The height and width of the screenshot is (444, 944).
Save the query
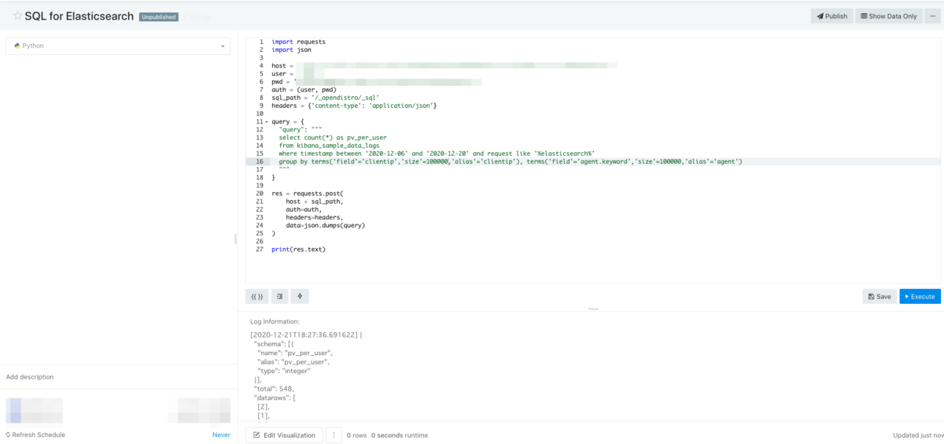coord(879,296)
